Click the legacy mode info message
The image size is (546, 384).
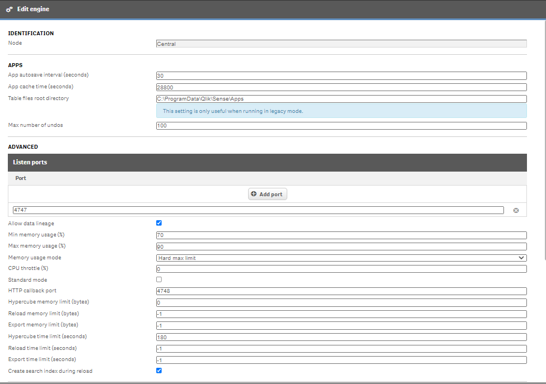[x=341, y=111]
